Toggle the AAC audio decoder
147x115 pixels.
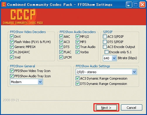(61, 37)
